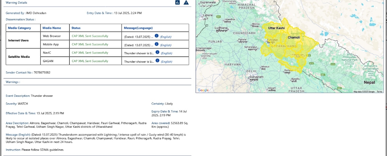387x156 pixels.
Task: Open the English message for NavIC
Action: click(167, 53)
